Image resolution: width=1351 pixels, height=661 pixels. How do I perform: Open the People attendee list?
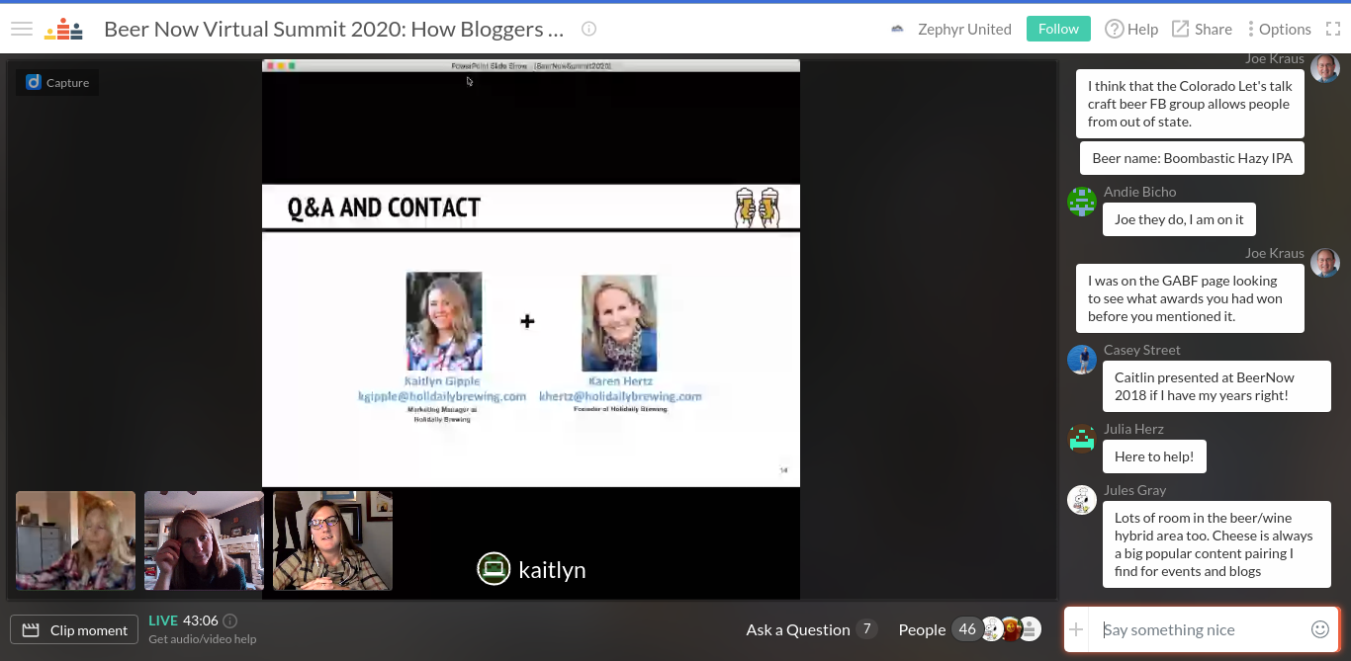(922, 629)
